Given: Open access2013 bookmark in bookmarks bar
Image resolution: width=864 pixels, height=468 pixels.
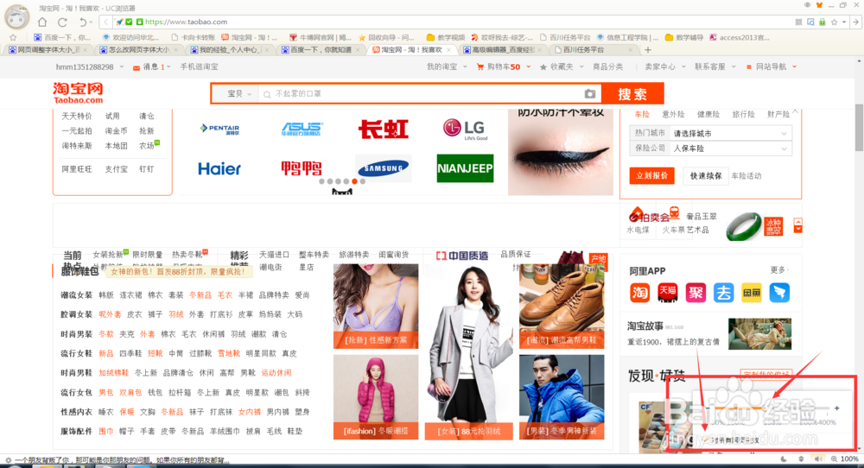Looking at the screenshot, I should point(740,37).
